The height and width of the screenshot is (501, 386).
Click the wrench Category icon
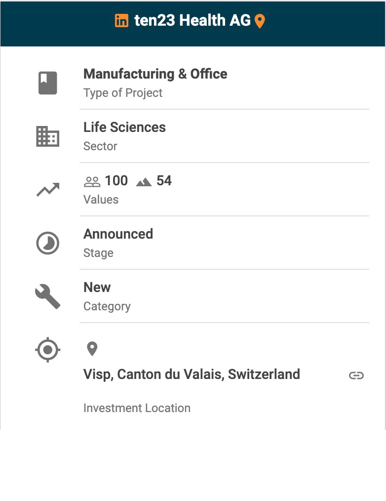tap(48, 296)
